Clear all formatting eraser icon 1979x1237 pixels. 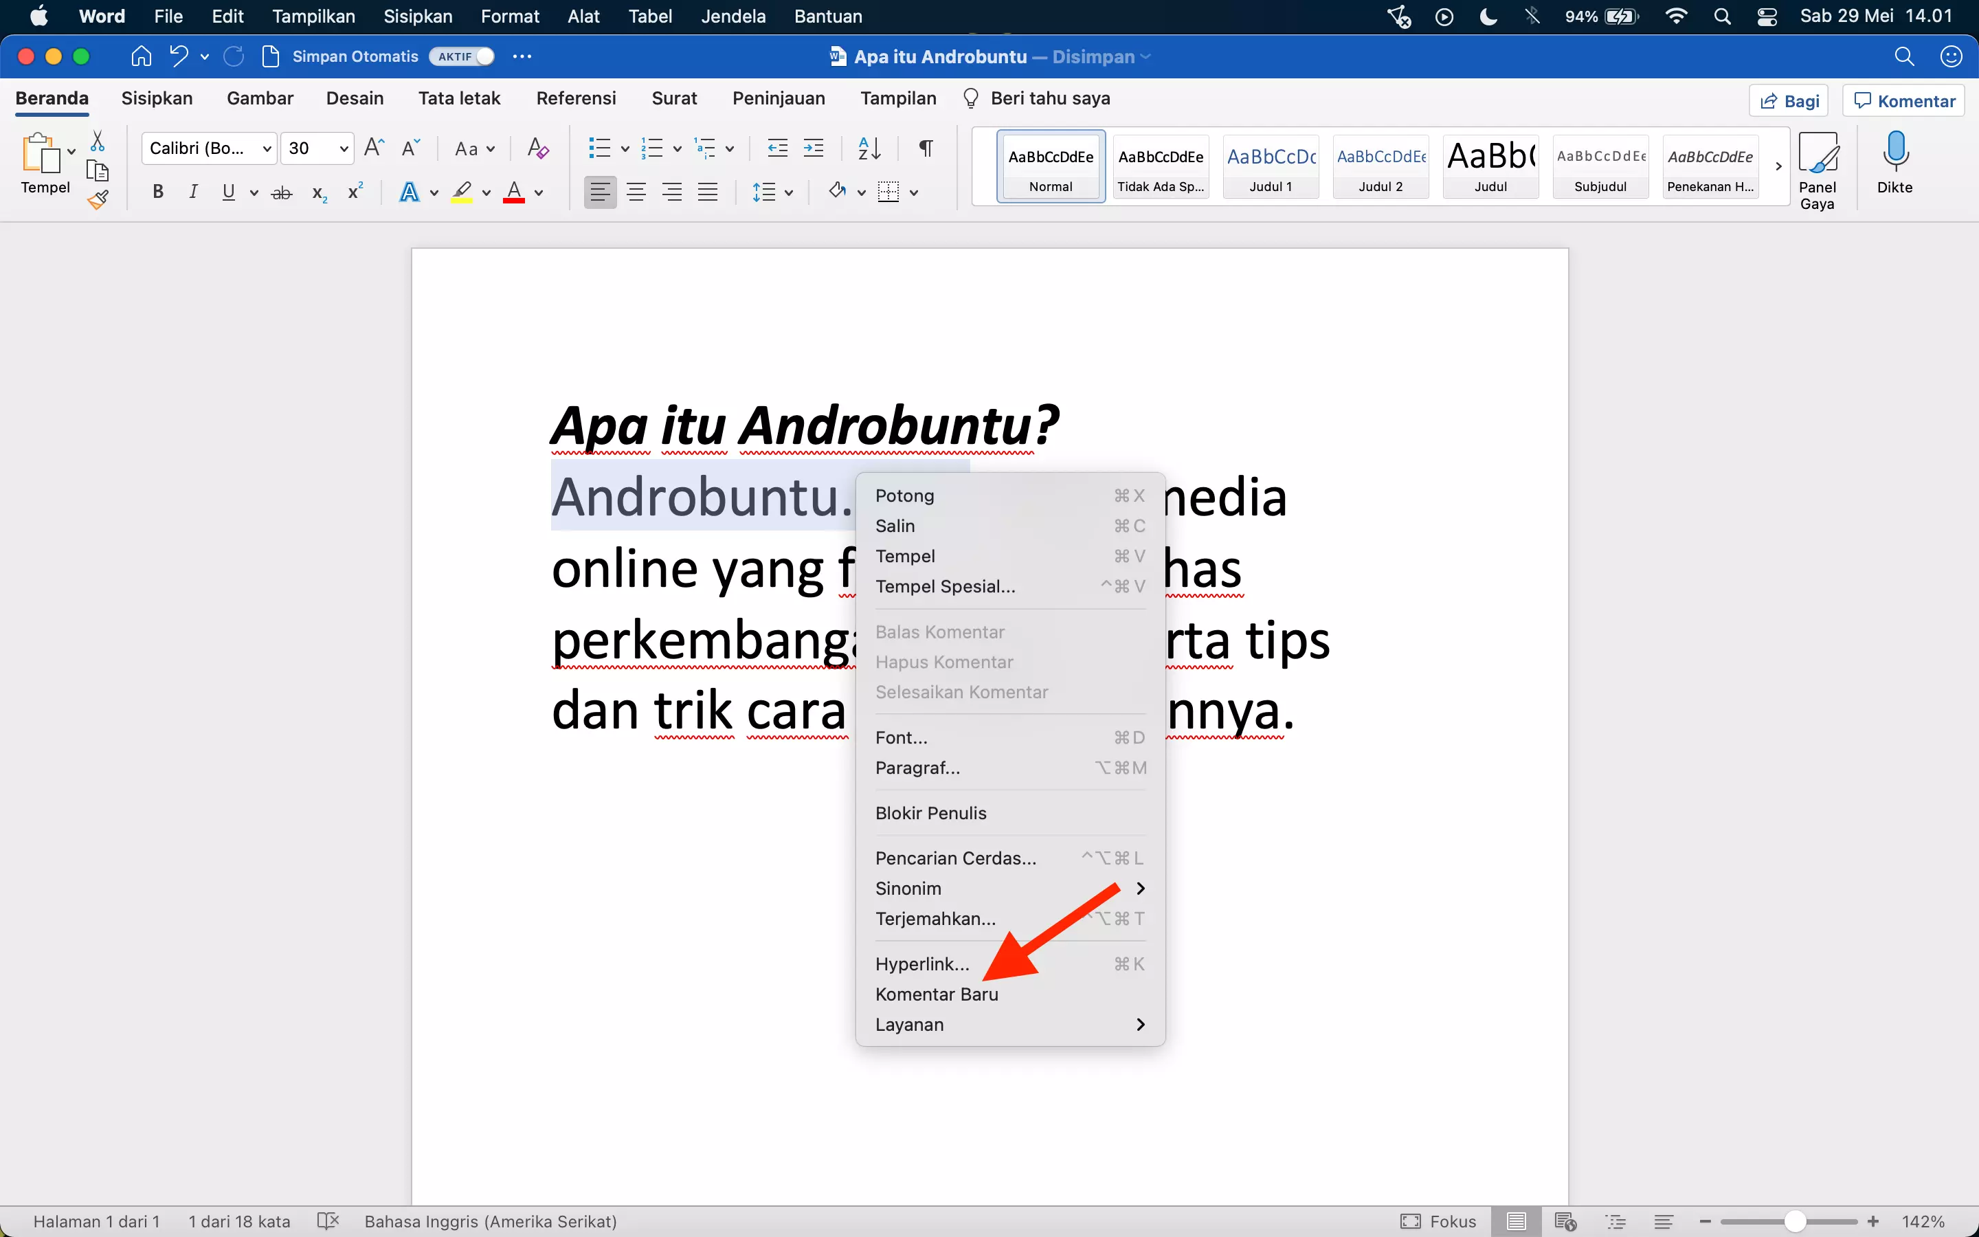click(x=538, y=148)
